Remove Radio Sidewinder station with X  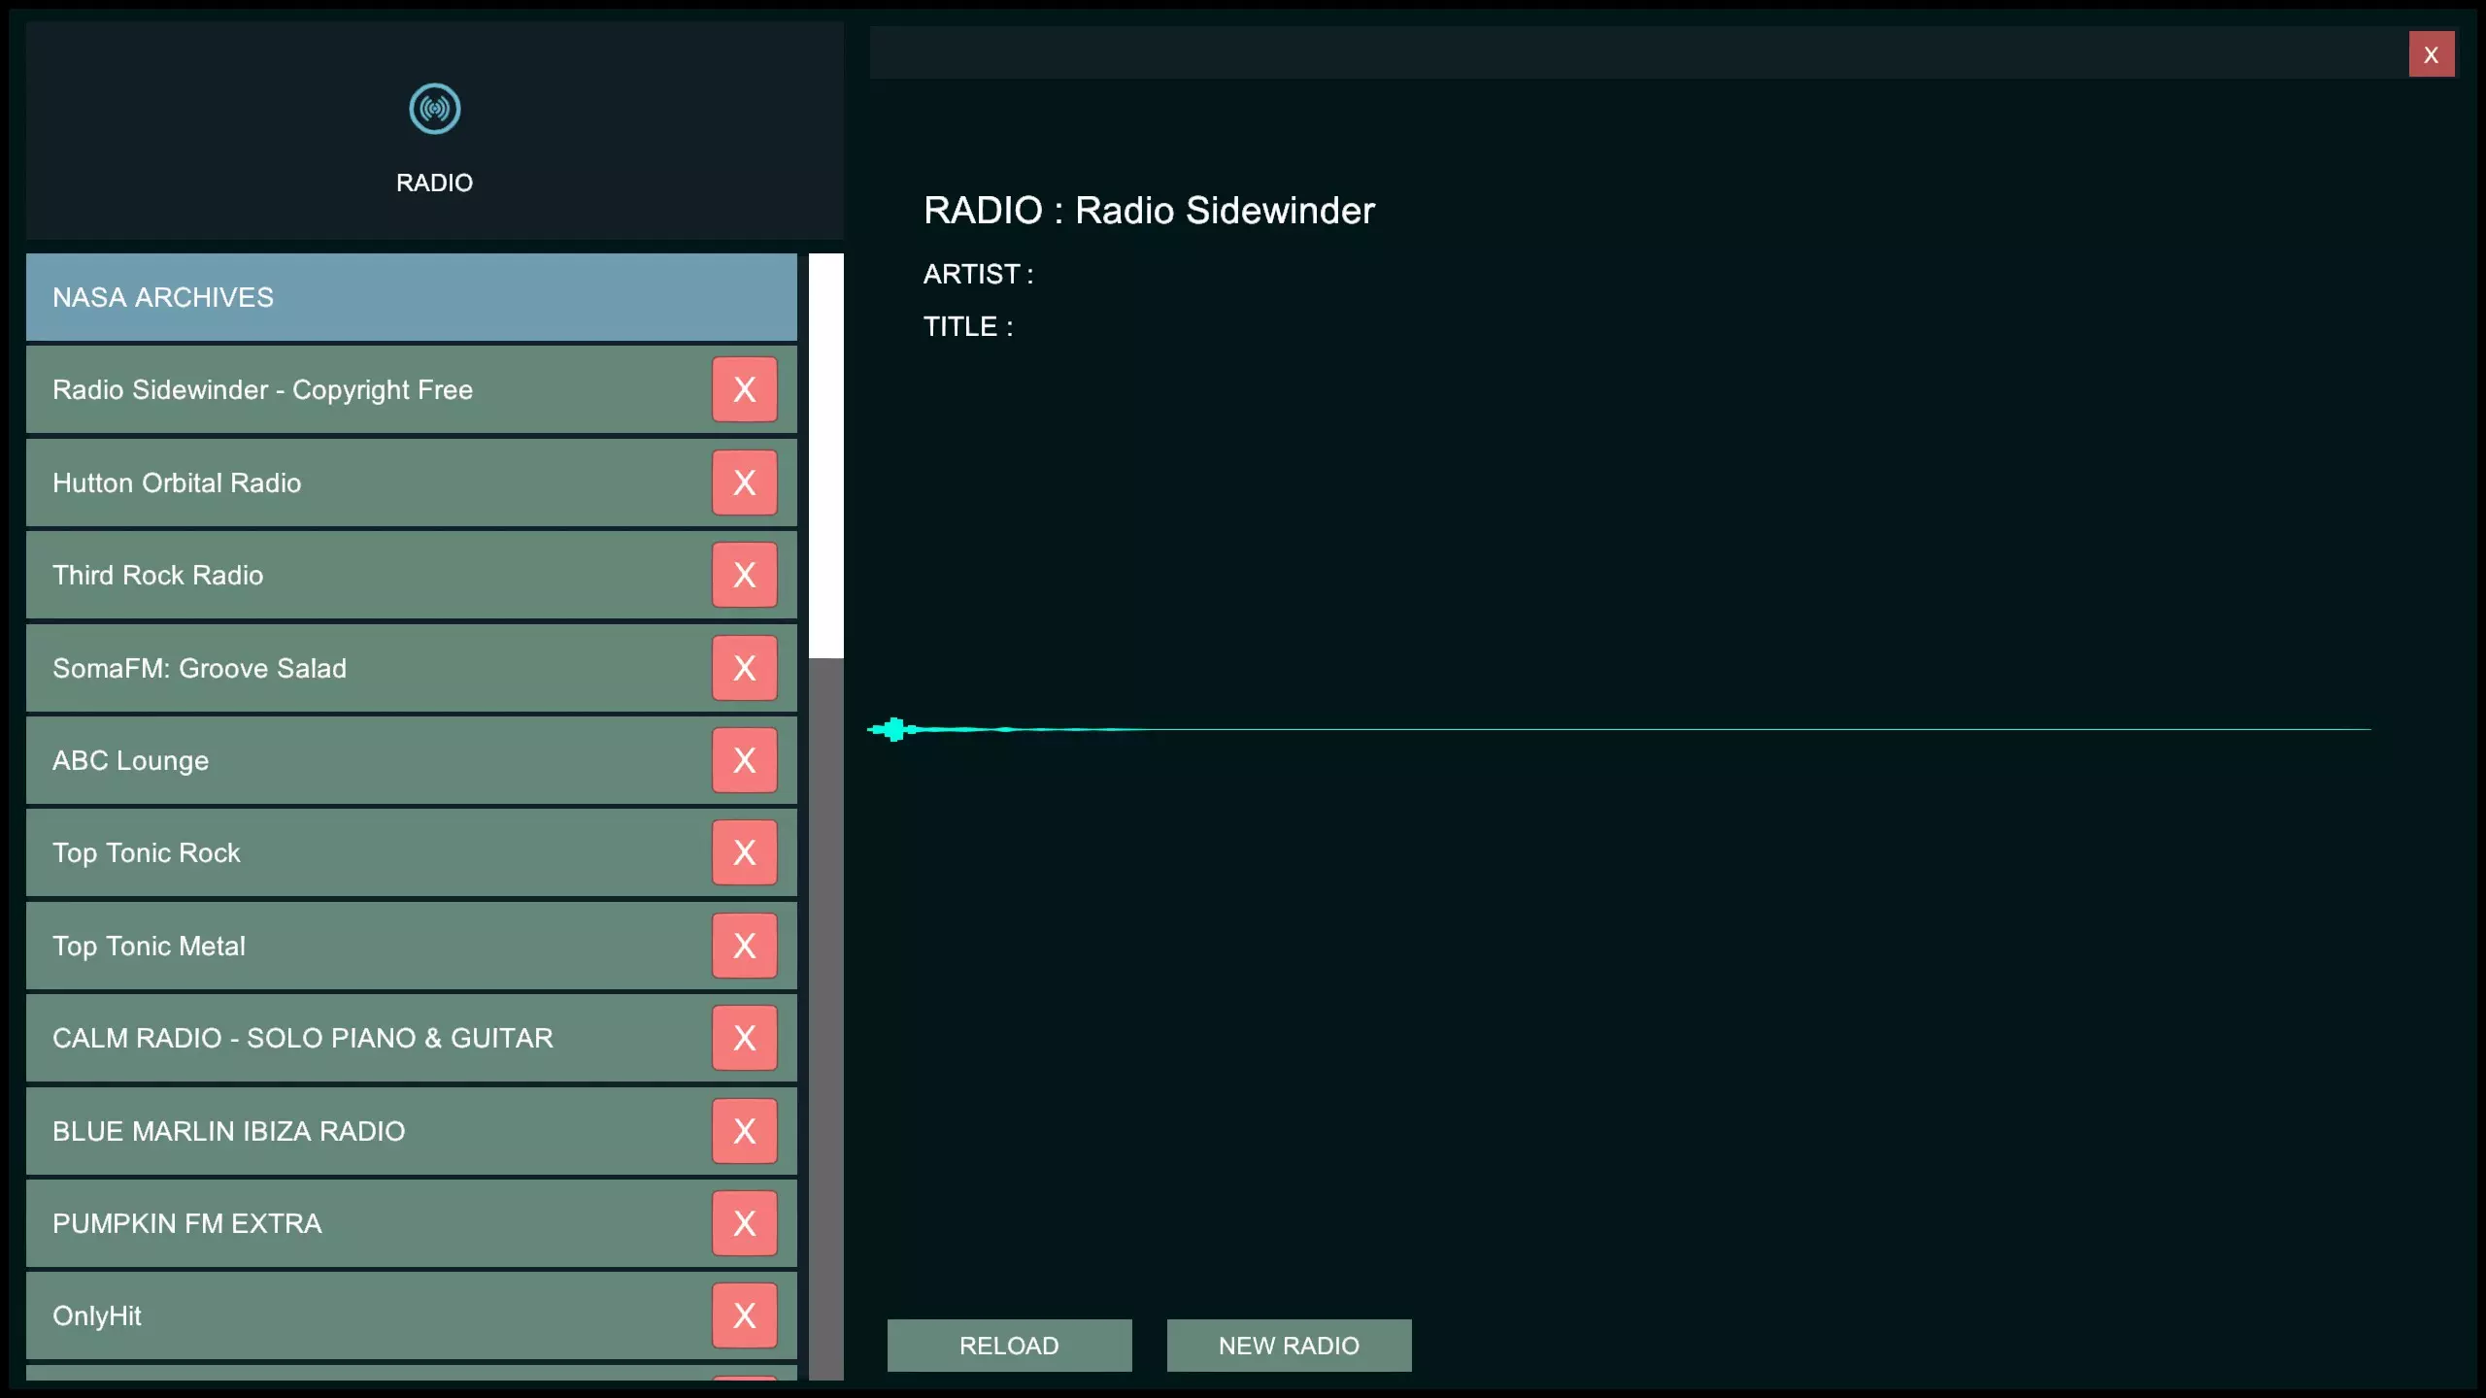[744, 389]
